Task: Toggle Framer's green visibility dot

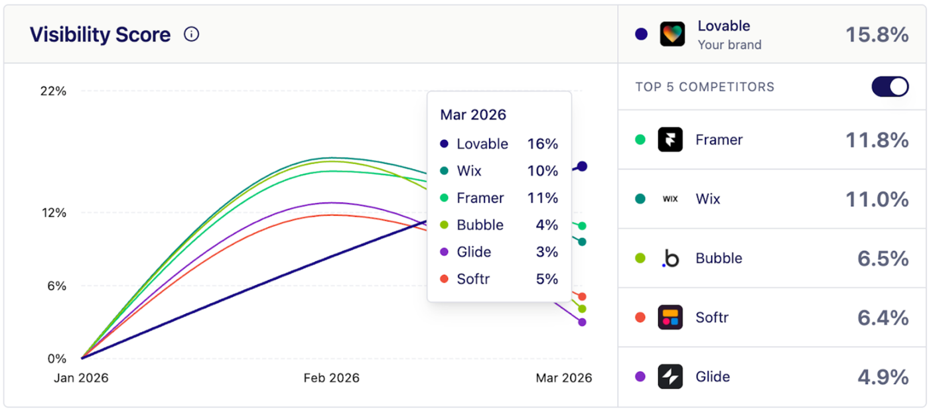Action: (x=640, y=140)
